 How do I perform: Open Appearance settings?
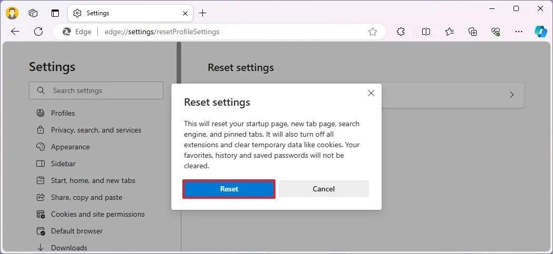point(63,147)
